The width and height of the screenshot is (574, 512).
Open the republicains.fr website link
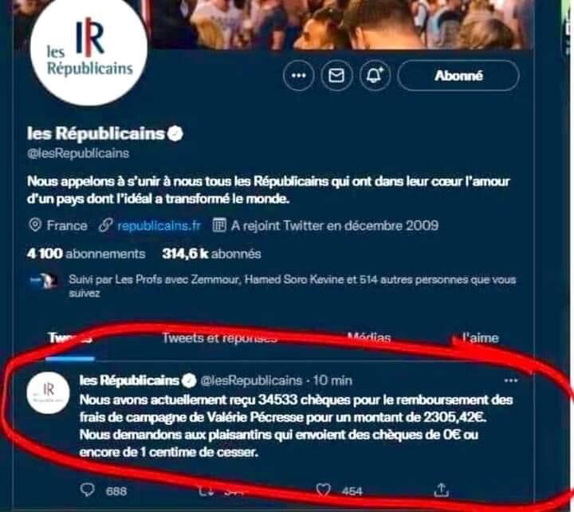(159, 226)
